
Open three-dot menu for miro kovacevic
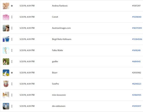(12, 95)
